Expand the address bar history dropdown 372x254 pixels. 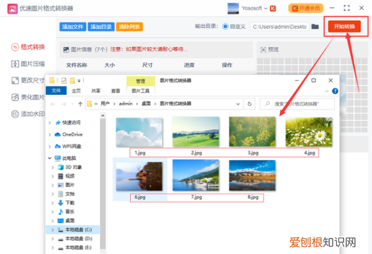[238, 104]
